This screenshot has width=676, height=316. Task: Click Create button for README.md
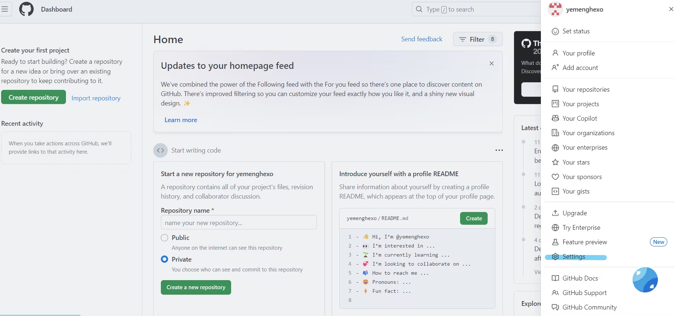click(473, 219)
